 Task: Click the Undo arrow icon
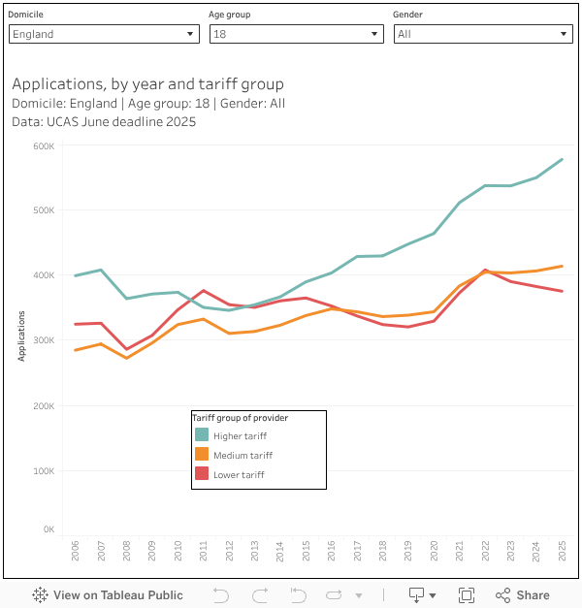pyautogui.click(x=221, y=595)
